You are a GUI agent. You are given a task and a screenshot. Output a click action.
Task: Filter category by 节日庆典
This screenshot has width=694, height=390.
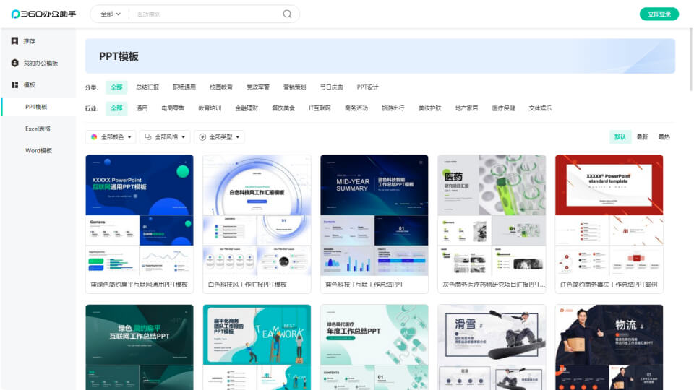coord(331,87)
